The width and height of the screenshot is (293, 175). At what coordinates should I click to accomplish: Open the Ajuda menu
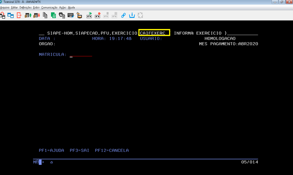pyautogui.click(x=71, y=7)
